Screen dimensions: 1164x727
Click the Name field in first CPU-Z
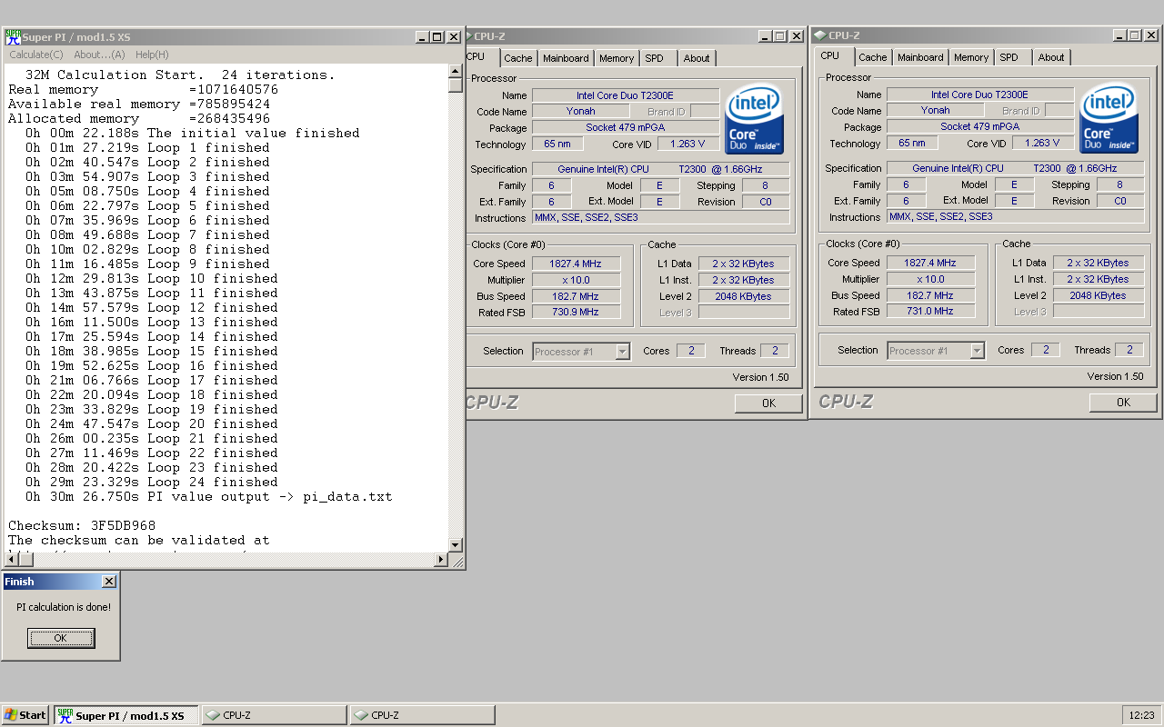(626, 95)
